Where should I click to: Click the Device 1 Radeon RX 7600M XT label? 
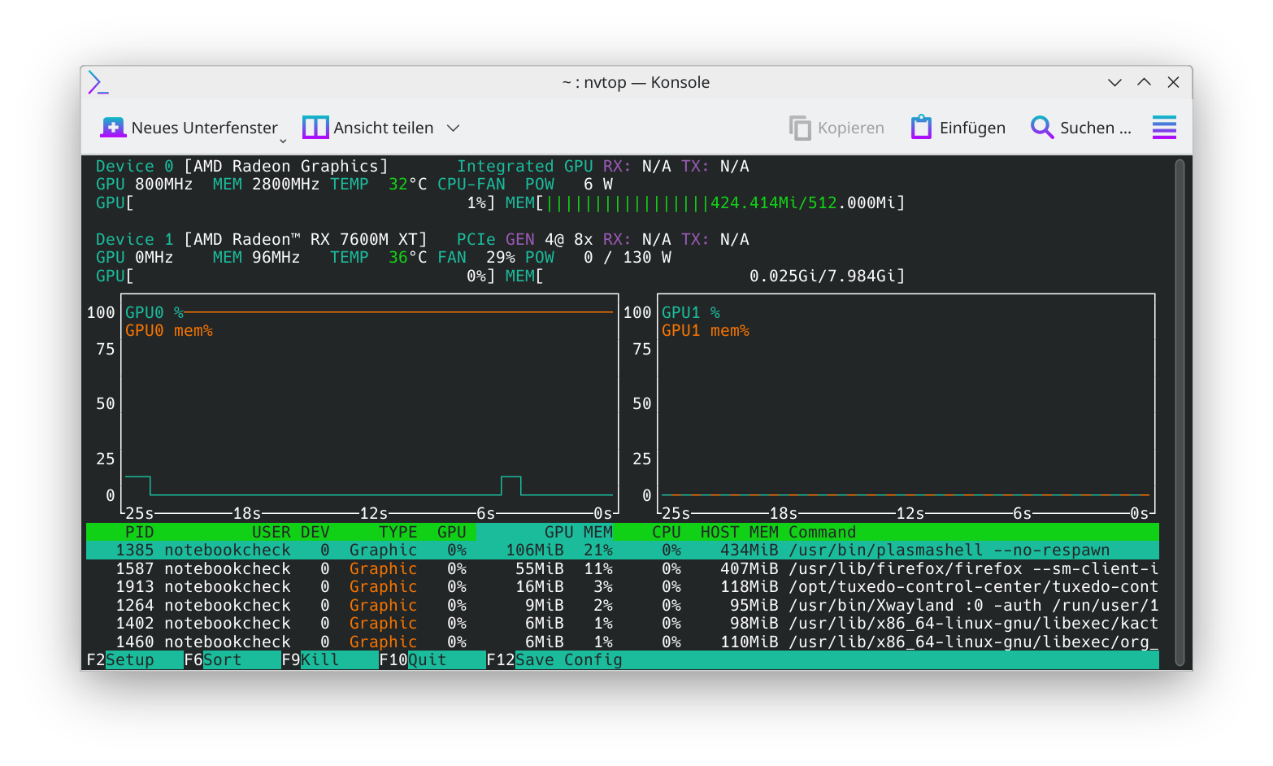[x=262, y=240]
